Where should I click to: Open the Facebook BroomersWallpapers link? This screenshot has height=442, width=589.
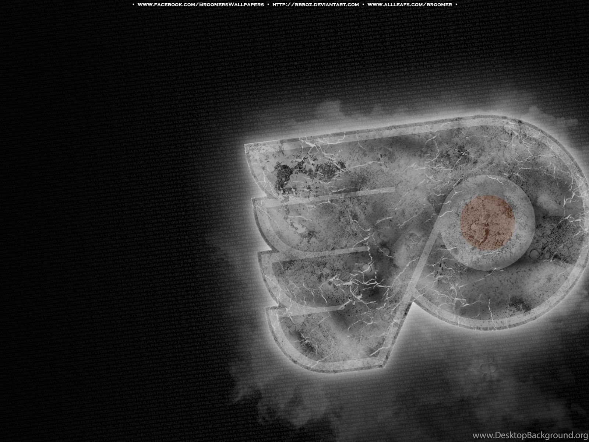click(201, 4)
